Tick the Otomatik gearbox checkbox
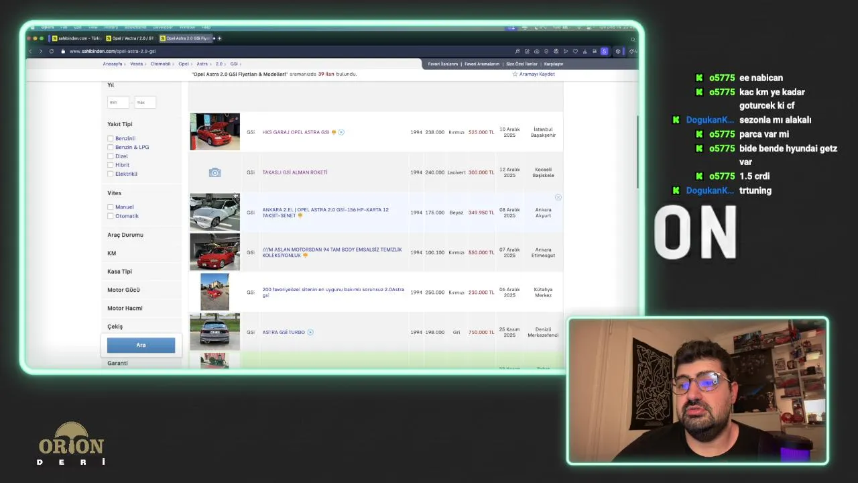858x483 pixels. point(110,216)
